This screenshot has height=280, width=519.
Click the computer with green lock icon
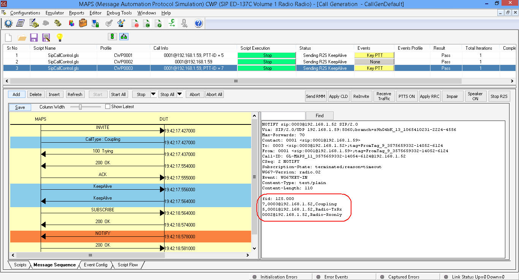pos(96,24)
